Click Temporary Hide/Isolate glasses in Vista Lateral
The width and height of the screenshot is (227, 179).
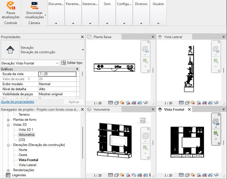pos(216,103)
